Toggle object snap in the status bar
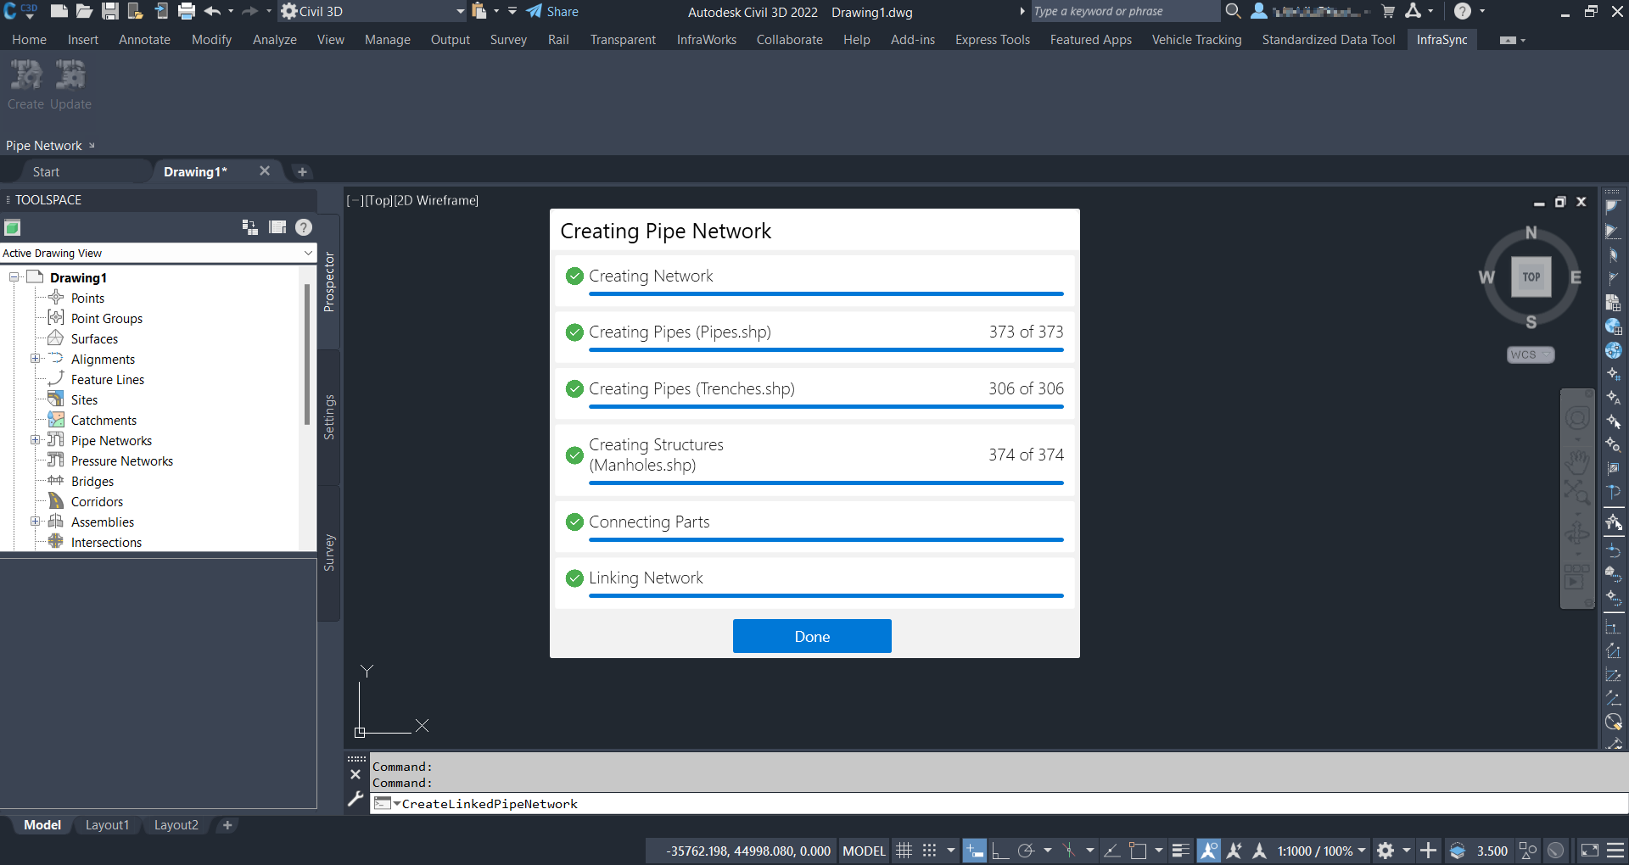Viewport: 1629px width, 865px height. (x=1138, y=851)
